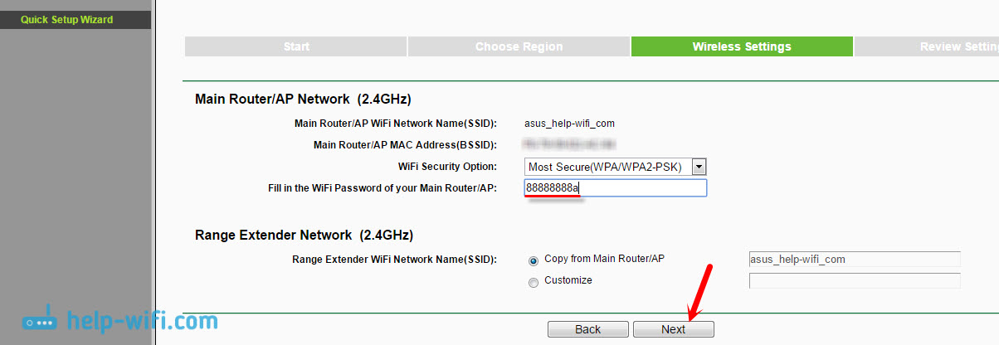Click the Customize option label text
Viewport: 999px width, 345px height.
(568, 280)
